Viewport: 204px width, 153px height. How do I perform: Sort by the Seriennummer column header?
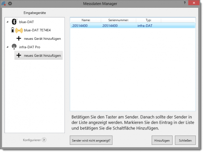(118, 20)
